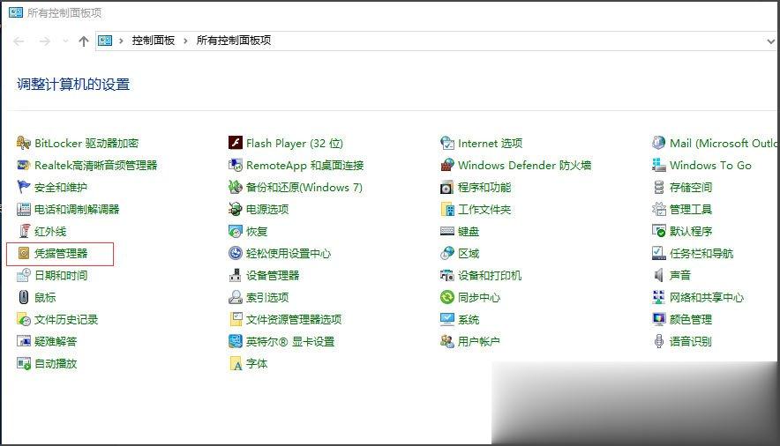
Task: Click the address bar control panel icon
Action: point(105,41)
